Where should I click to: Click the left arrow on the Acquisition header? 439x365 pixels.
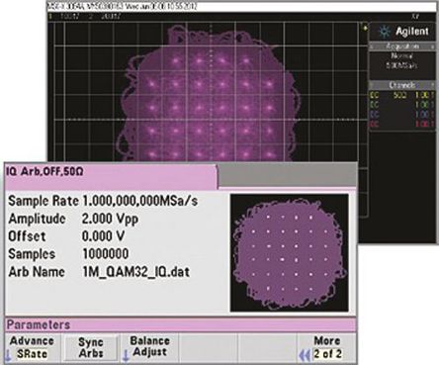[372, 46]
